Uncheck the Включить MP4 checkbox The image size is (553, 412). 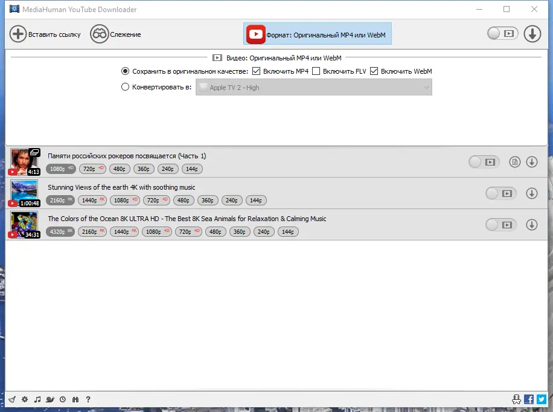tap(256, 71)
